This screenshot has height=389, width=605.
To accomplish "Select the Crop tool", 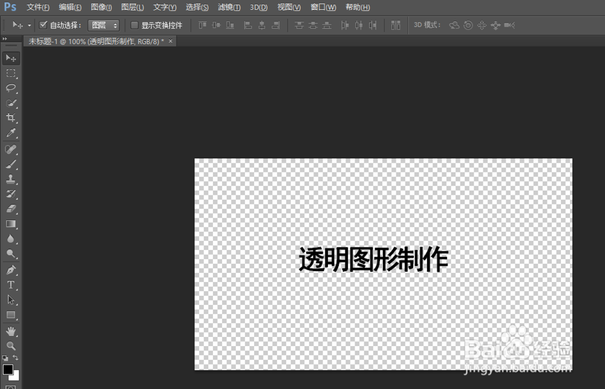I will 11,118.
